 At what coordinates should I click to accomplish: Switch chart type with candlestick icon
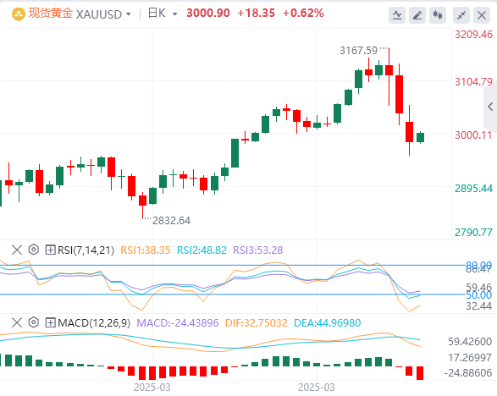click(438, 15)
